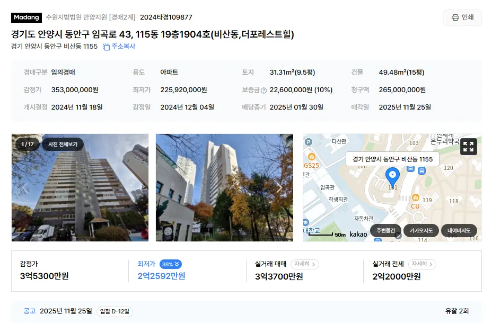Click the 보증금 help question icon
This screenshot has height=324, width=492.
(263, 90)
